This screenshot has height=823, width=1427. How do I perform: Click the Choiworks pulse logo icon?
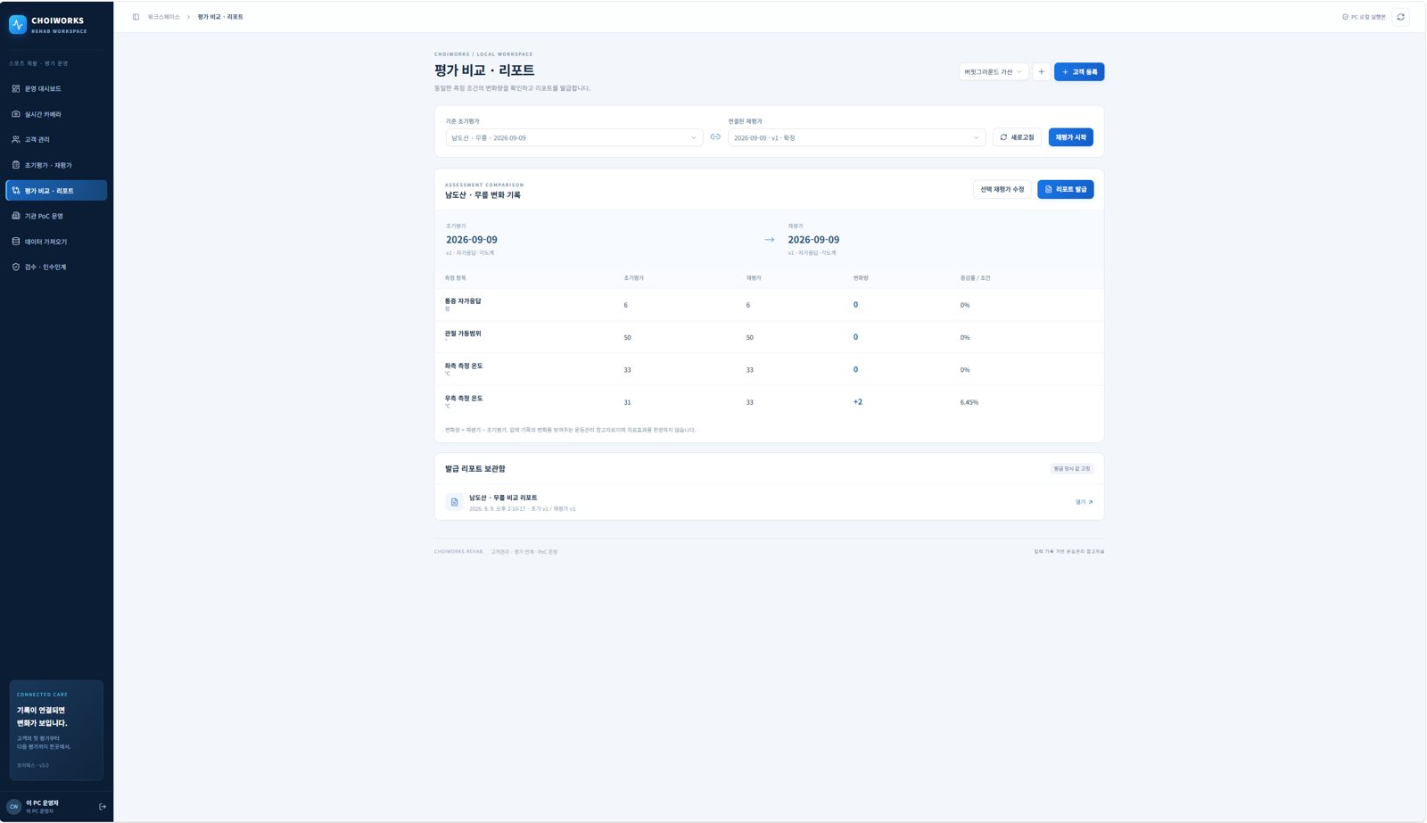point(18,25)
